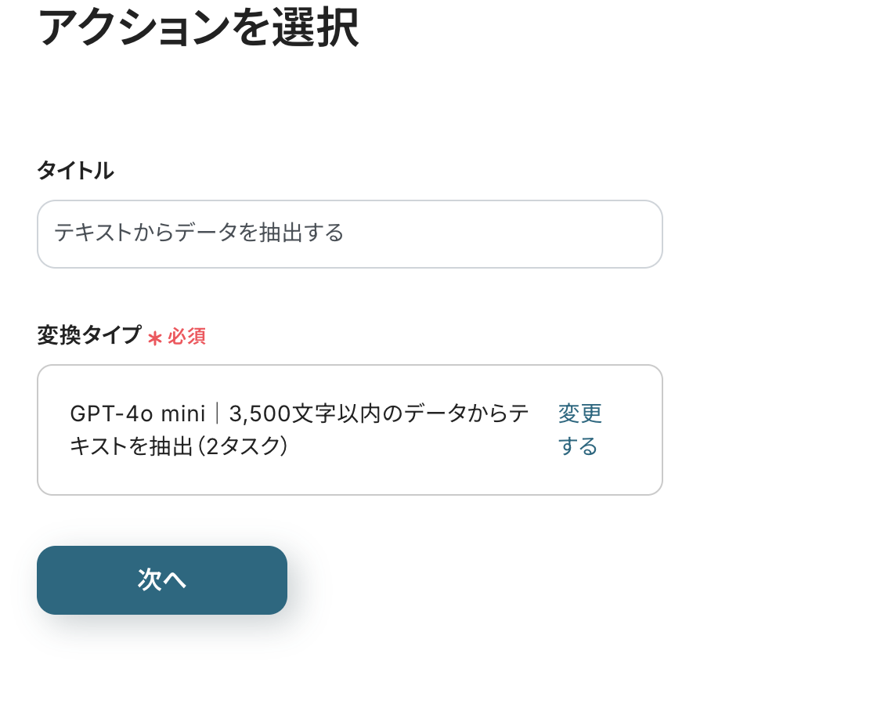Click the アクションを選択 page heading
Viewport: 877px width, 722px height.
198,29
